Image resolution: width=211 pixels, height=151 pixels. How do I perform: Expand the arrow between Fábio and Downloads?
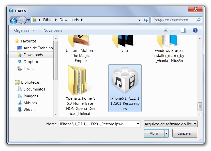(56, 20)
